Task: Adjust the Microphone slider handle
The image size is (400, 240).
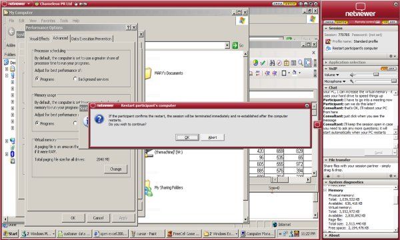Action: point(394,81)
